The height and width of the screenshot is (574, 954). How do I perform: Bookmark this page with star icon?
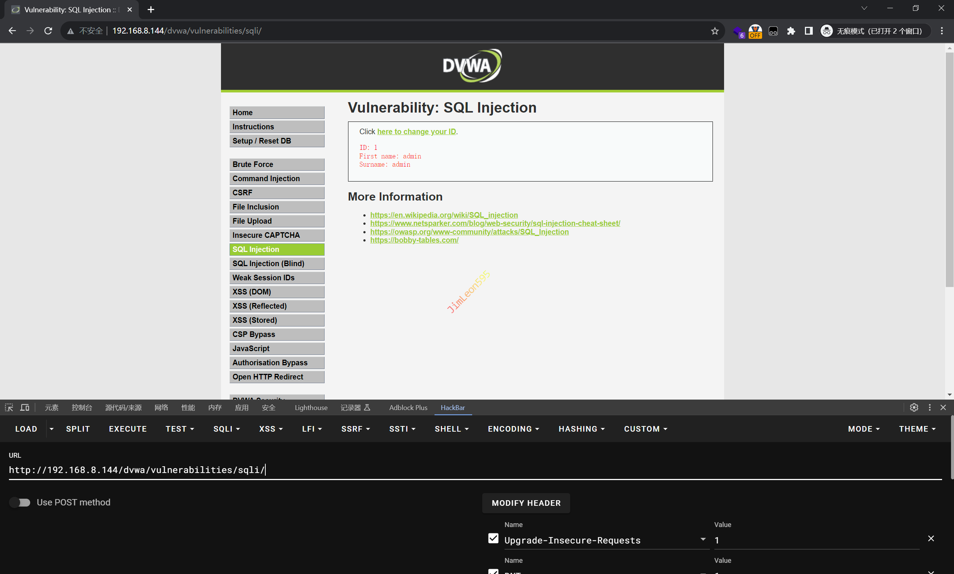coord(714,31)
